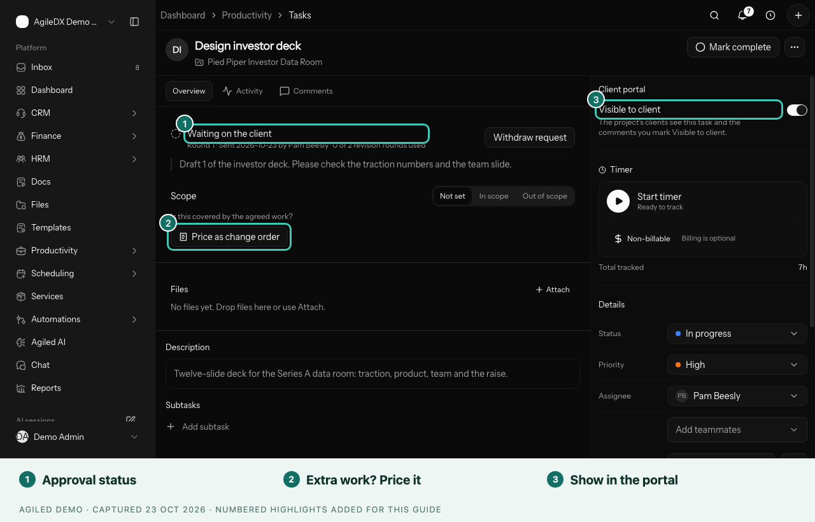Switch to the Overview tab

coord(189,91)
